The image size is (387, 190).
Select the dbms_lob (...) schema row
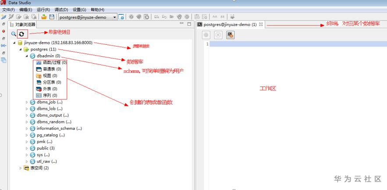coord(50,109)
